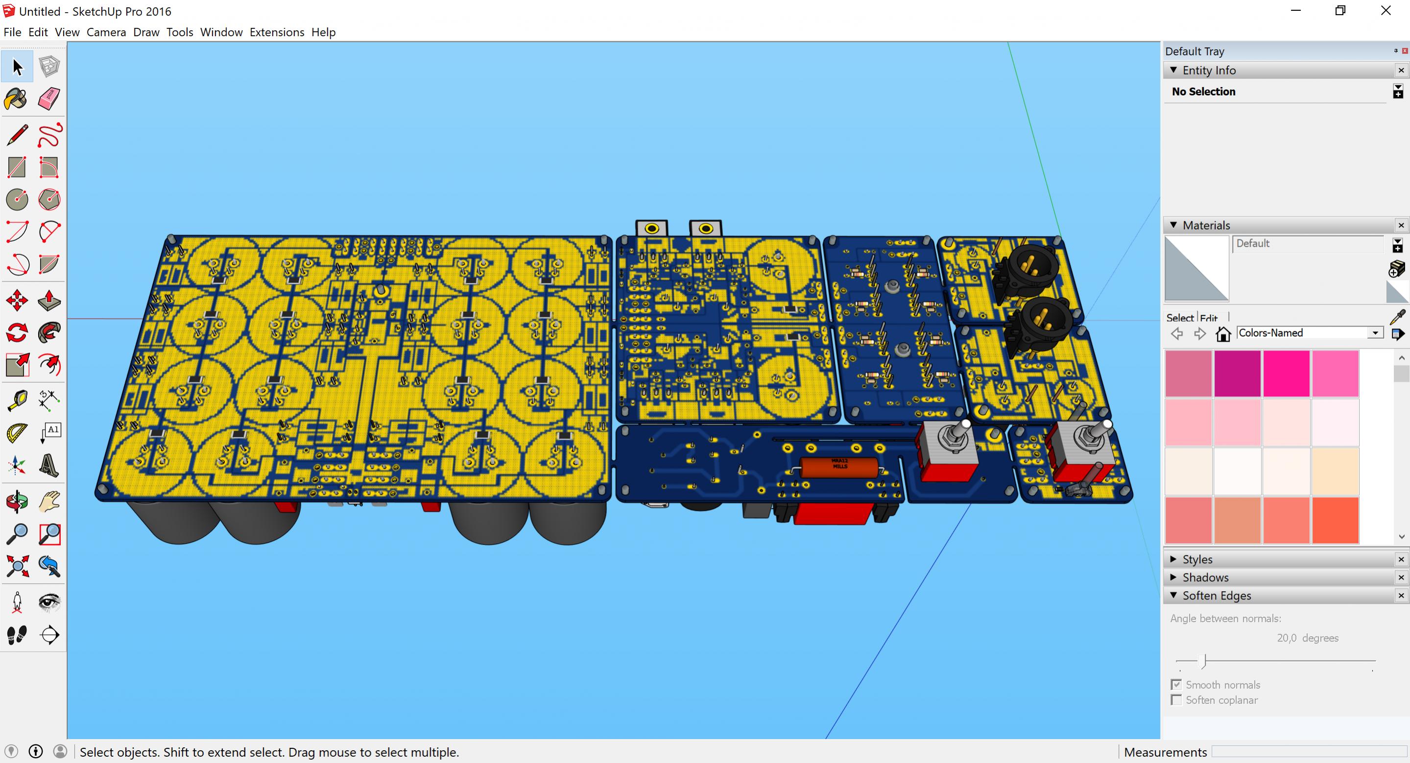
Task: Choose the Pie tool
Action: coord(49,265)
